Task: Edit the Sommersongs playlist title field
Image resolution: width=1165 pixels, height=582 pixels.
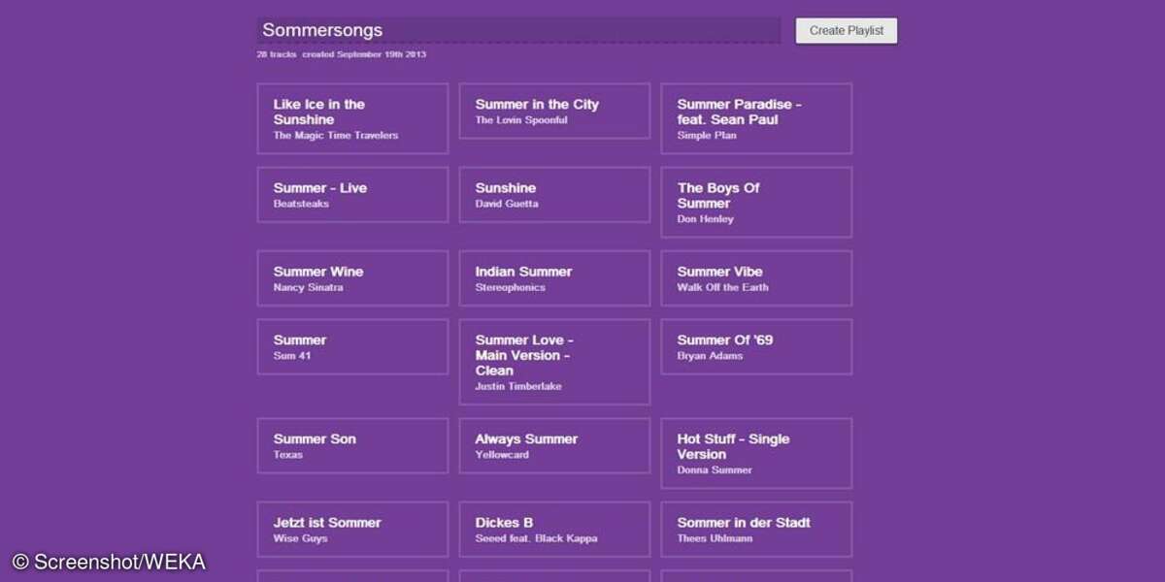Action: click(x=518, y=30)
